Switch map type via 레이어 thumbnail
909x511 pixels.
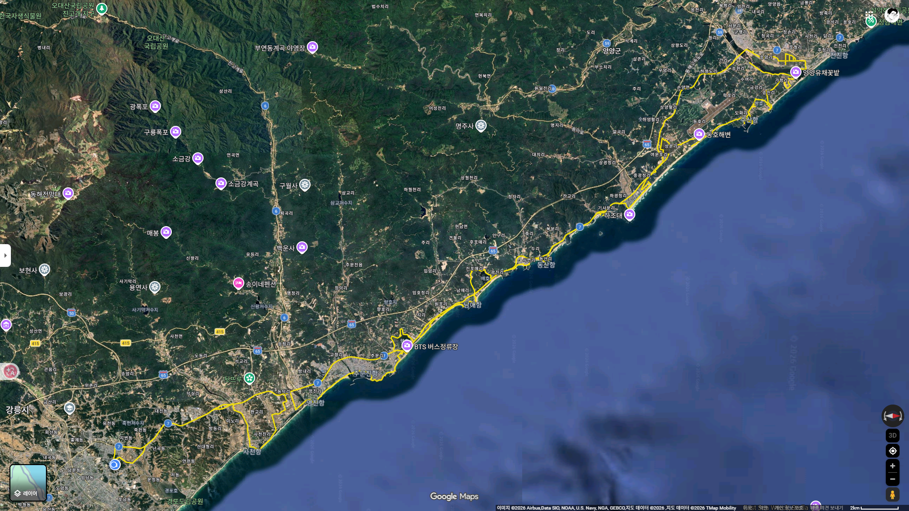click(28, 483)
